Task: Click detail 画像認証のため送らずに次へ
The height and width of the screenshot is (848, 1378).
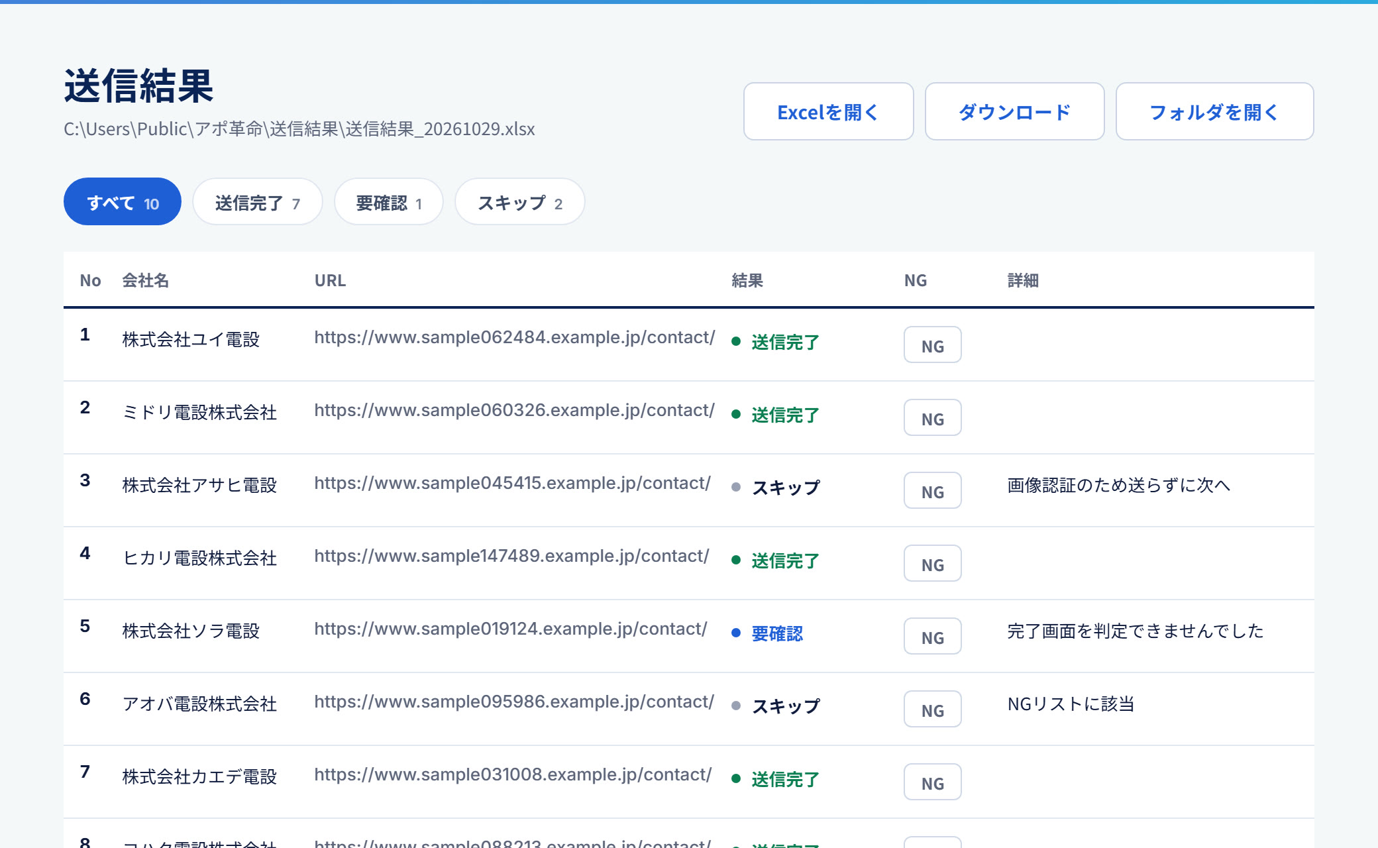Action: 1118,486
